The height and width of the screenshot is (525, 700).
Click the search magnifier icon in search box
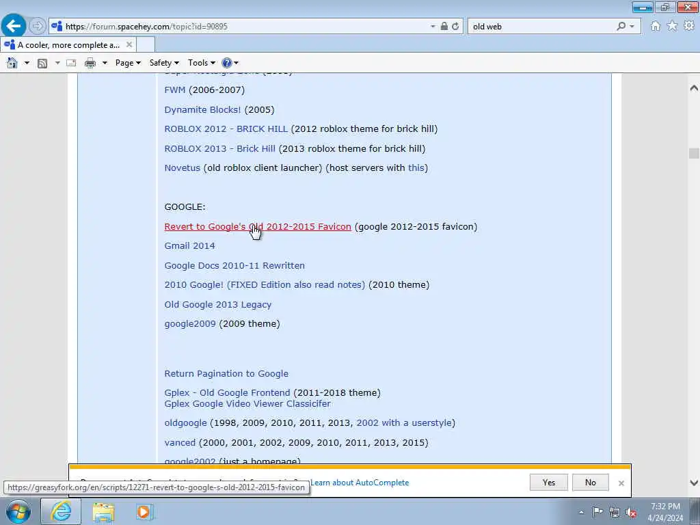click(621, 27)
